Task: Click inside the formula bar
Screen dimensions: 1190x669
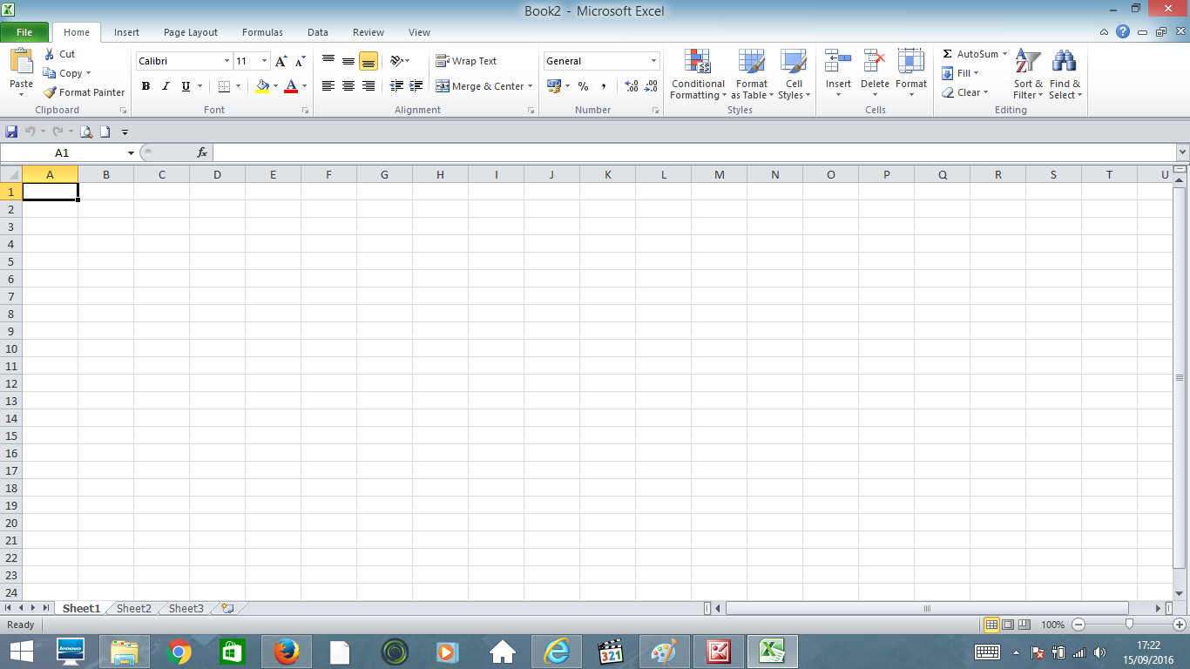Action: [x=523, y=152]
